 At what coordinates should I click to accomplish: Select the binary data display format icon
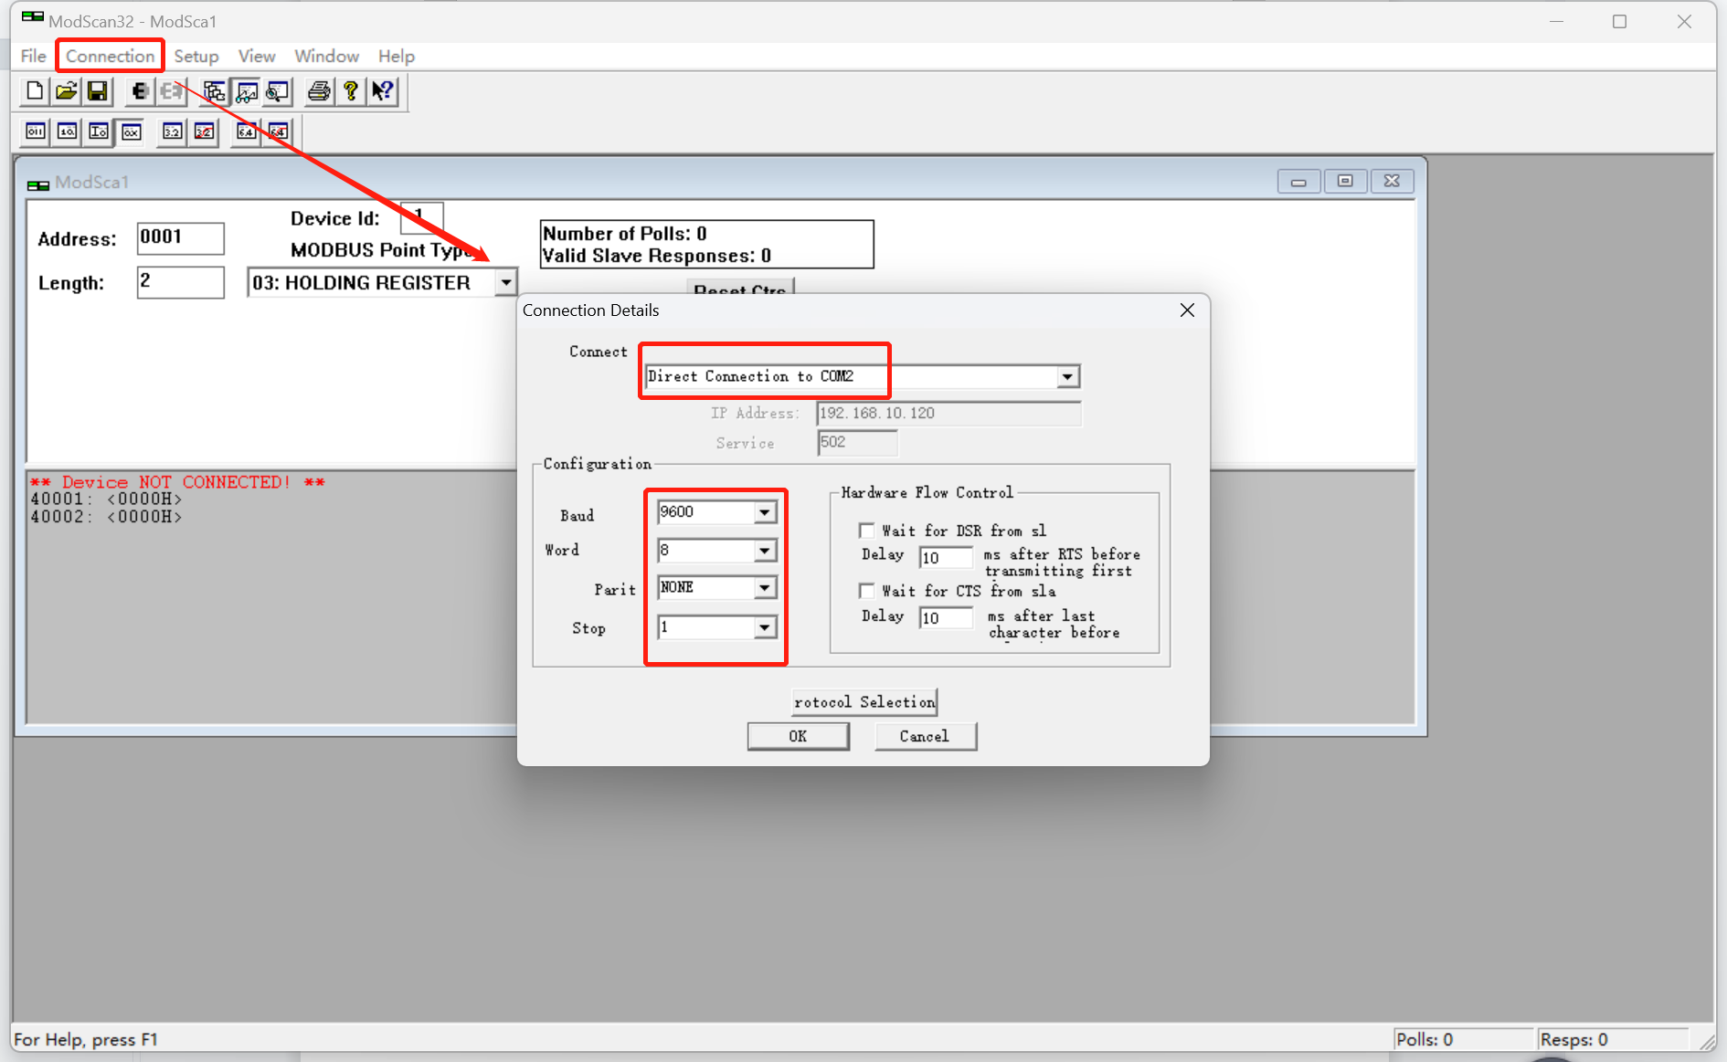coord(36,131)
